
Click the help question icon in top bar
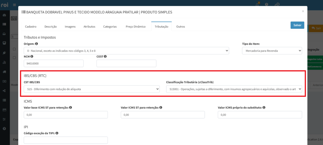[267, 5]
